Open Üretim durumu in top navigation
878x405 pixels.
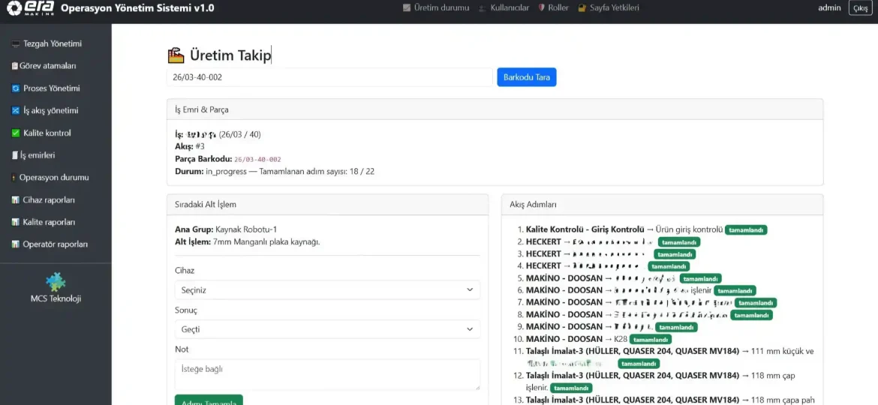(435, 8)
